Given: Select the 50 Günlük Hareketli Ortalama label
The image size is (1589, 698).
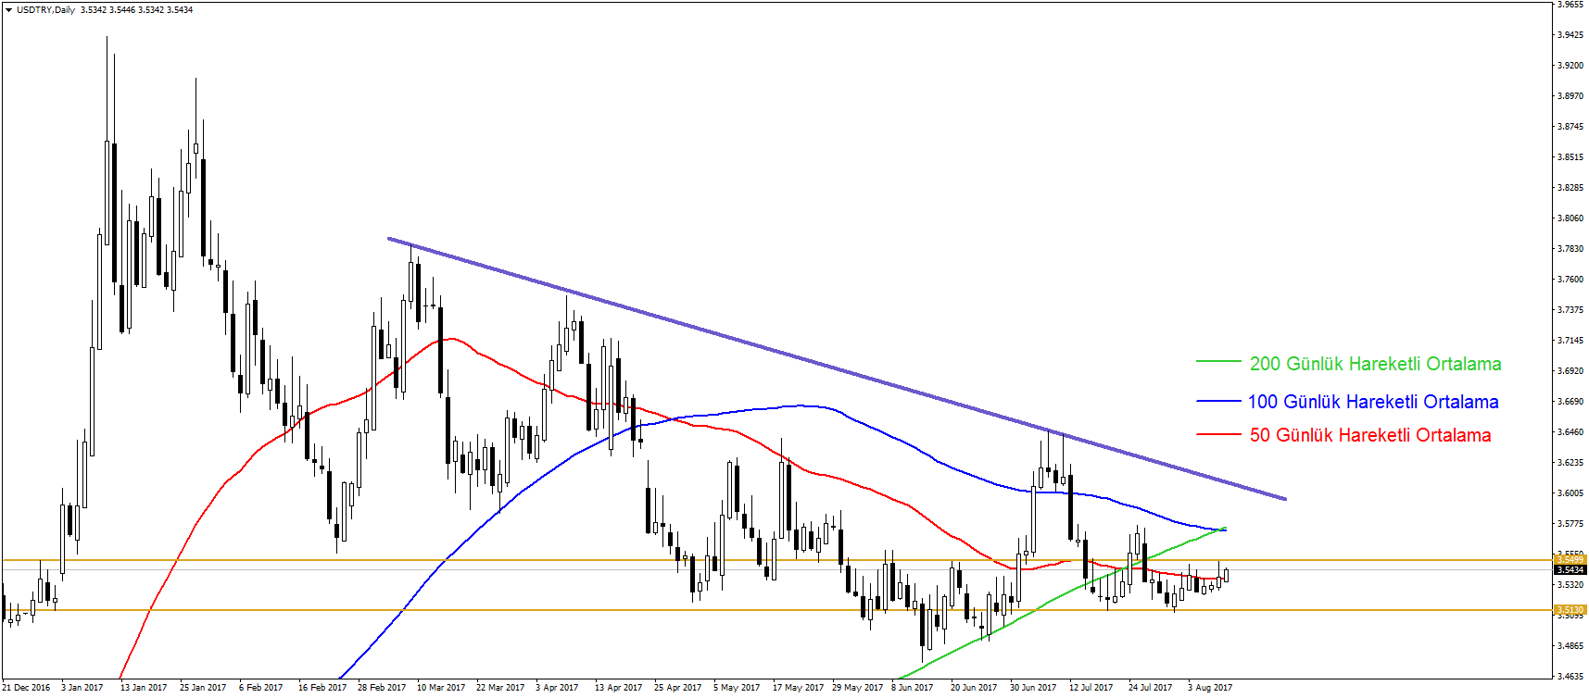Looking at the screenshot, I should (x=1370, y=435).
